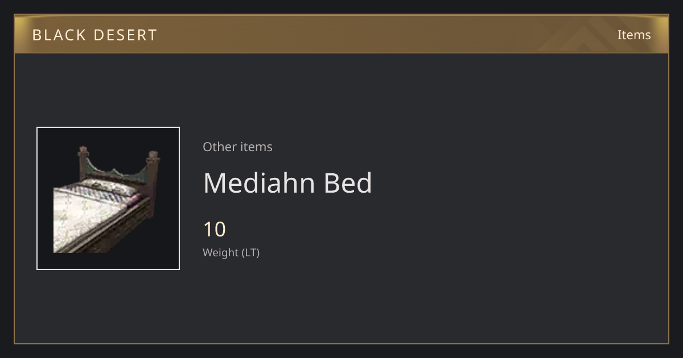
Task: Click the word DESERT in header
Action: coord(125,35)
